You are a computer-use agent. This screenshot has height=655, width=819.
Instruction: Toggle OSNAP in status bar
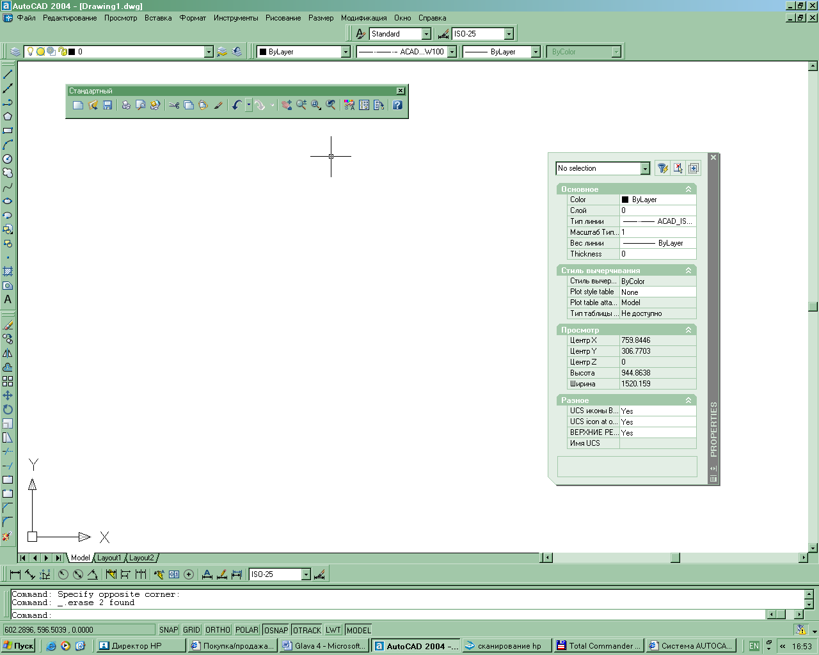[276, 630]
